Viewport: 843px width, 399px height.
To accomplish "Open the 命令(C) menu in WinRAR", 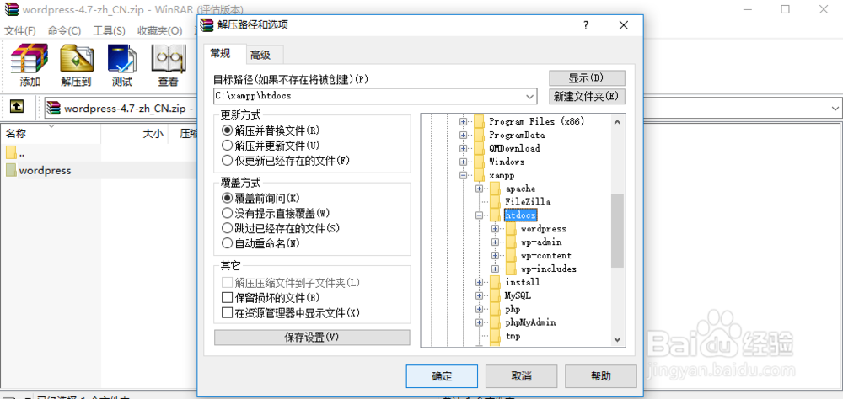I will tap(64, 30).
